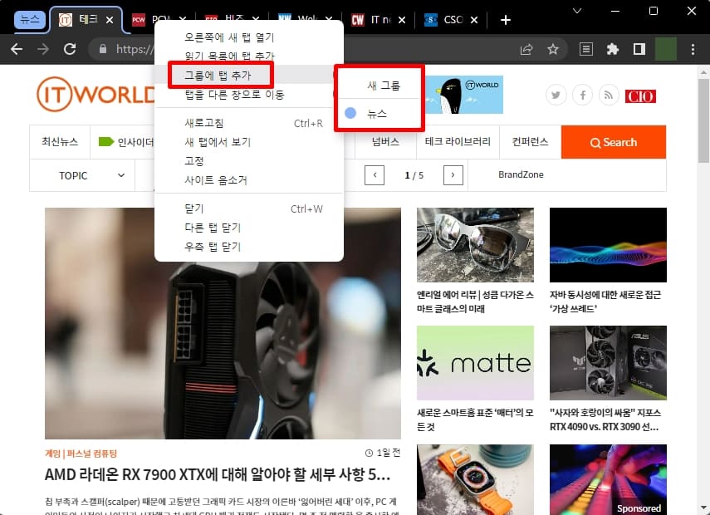Image resolution: width=710 pixels, height=515 pixels.
Task: Open the AMD 라데온 RX 7900 XTX headline
Action: point(218,474)
